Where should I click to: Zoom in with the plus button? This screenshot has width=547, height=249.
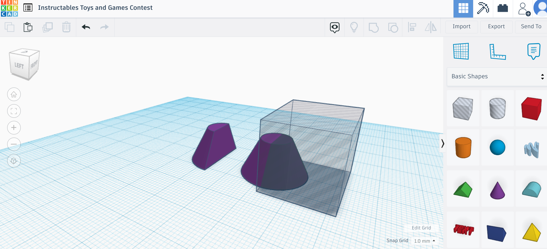tap(14, 128)
